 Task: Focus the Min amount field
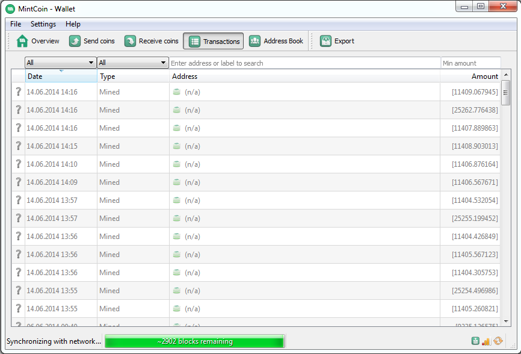tap(471, 63)
